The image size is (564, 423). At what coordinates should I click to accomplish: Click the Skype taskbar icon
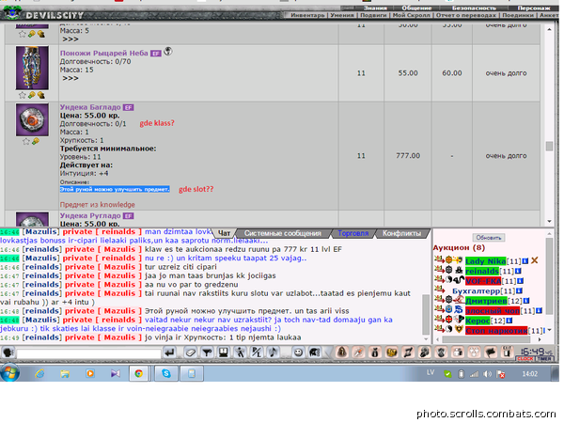(x=165, y=374)
